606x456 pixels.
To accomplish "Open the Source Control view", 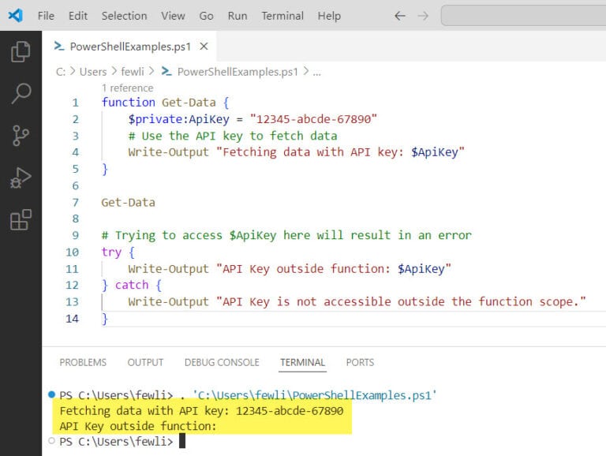I will (x=21, y=136).
